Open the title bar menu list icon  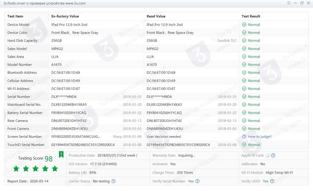[289, 3]
